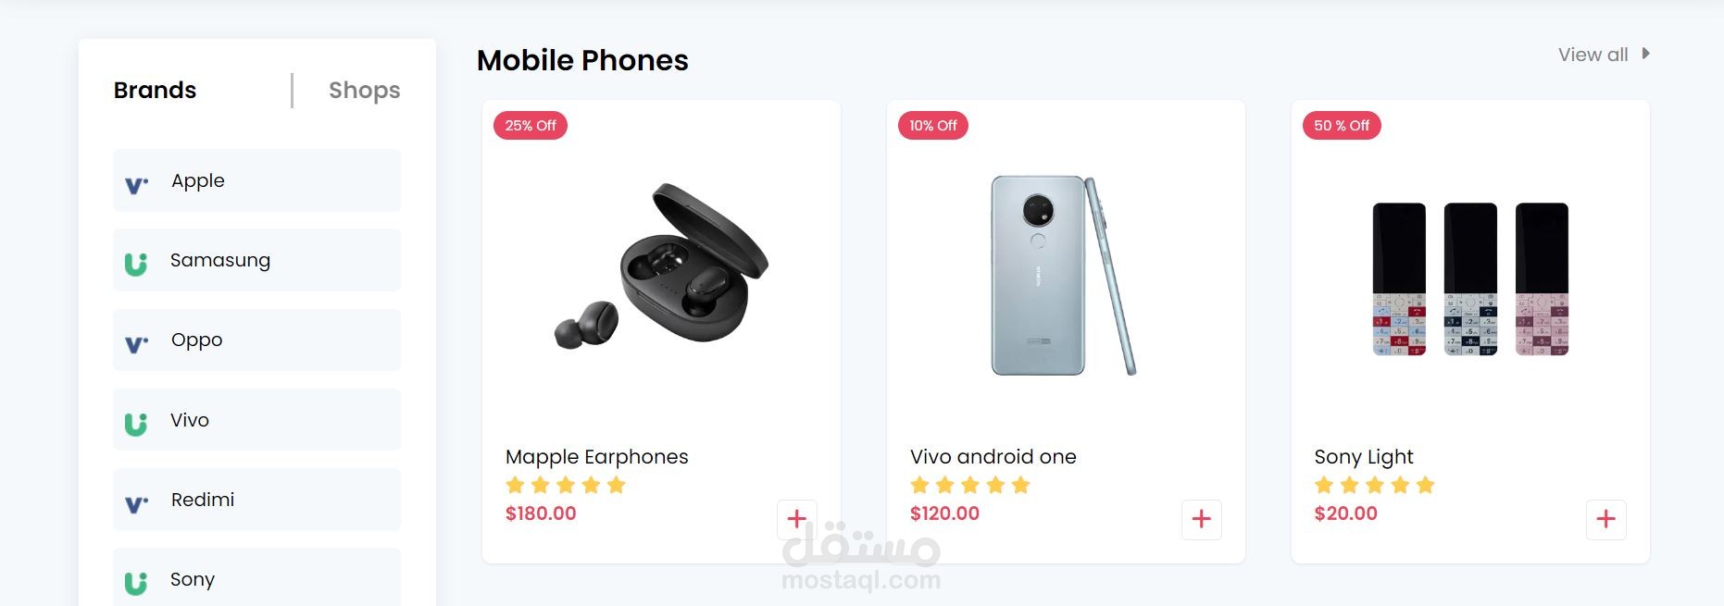Switch to the Shops tab
Image resolution: width=1724 pixels, height=606 pixels.
pyautogui.click(x=365, y=90)
